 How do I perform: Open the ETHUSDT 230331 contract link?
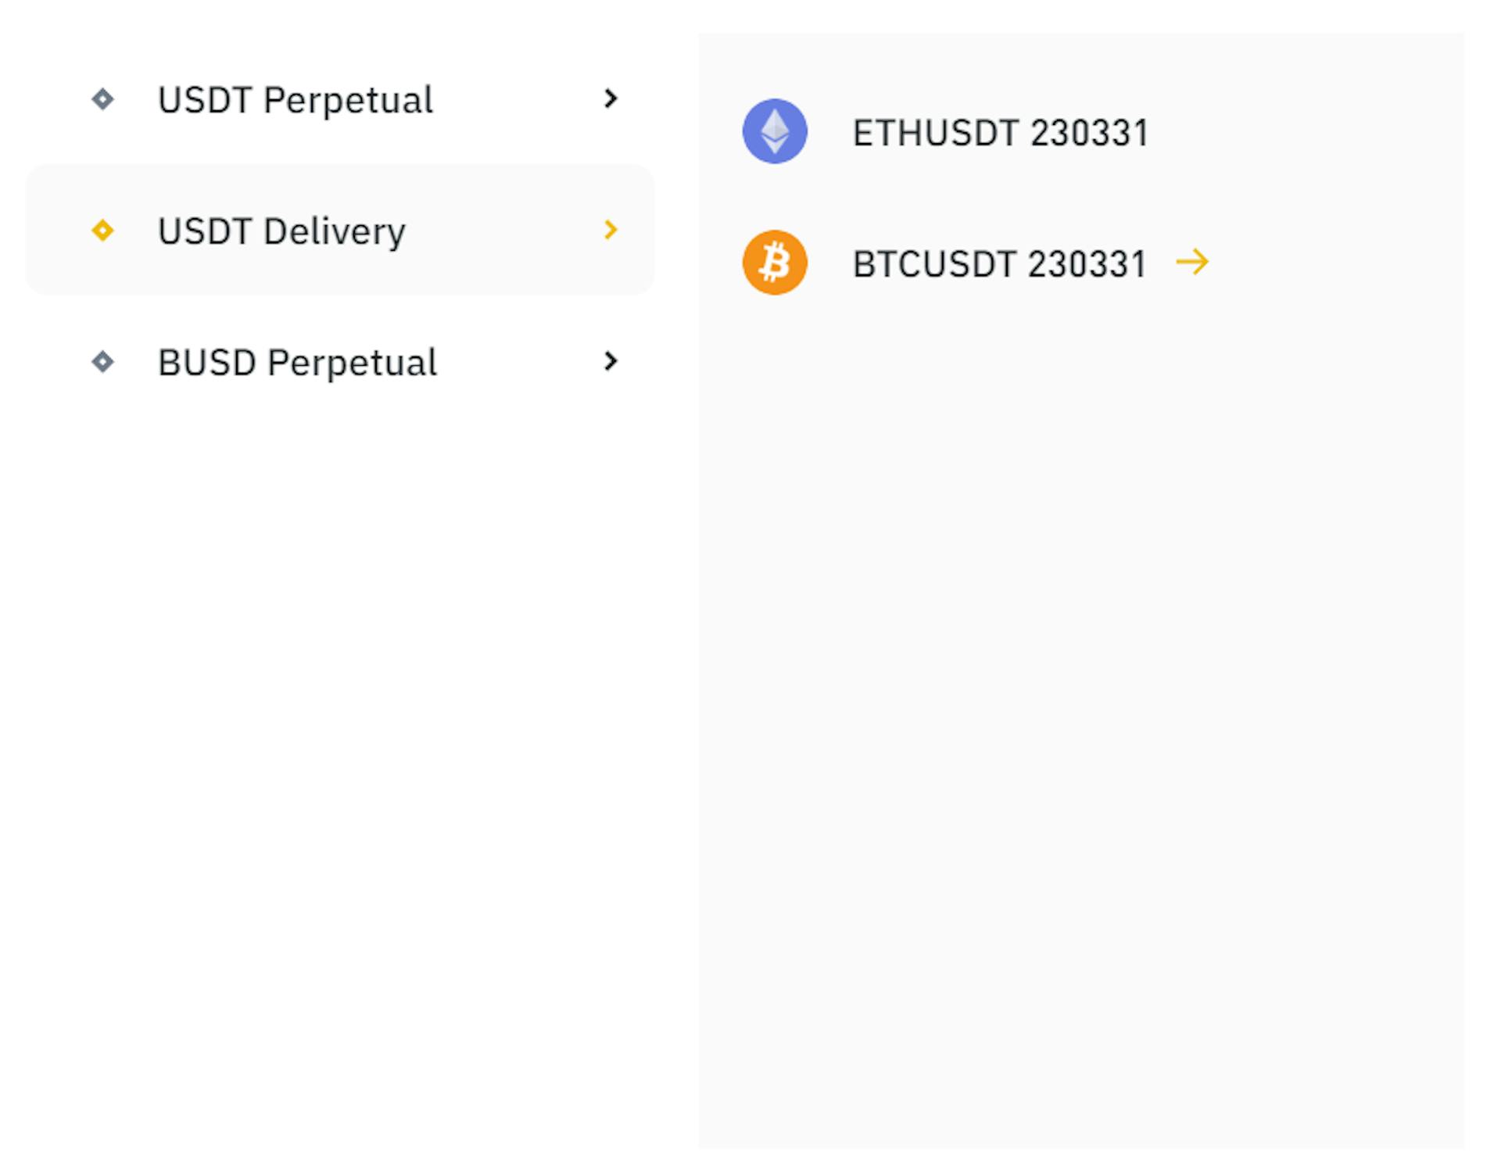pyautogui.click(x=1000, y=133)
